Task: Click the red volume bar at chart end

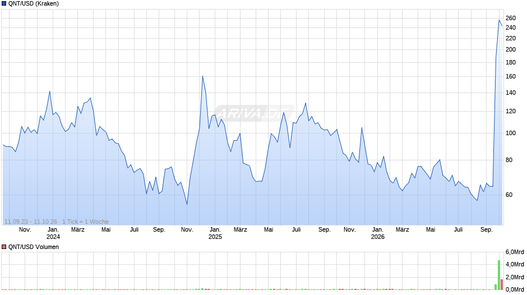Action: coord(502,284)
